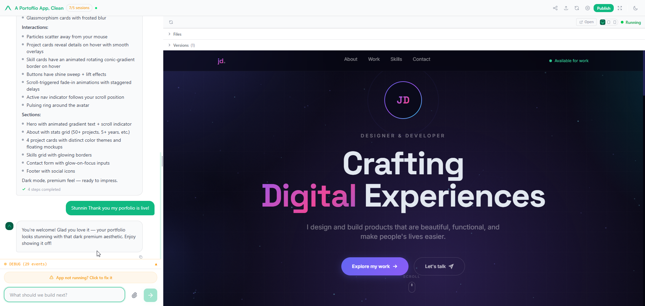Reload the preview with the refresh icon

171,22
